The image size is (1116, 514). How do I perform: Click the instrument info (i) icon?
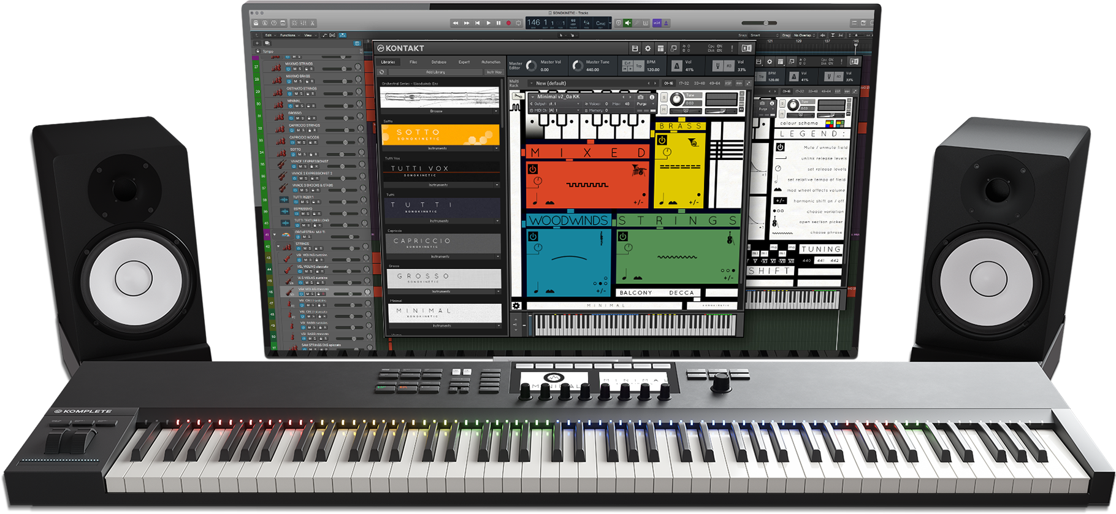[652, 97]
